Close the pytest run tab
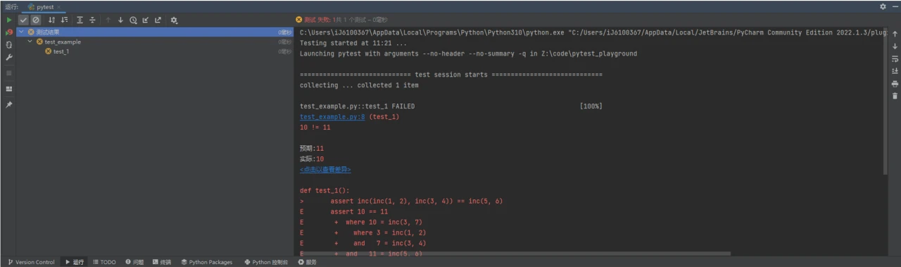This screenshot has width=901, height=267. [60, 6]
